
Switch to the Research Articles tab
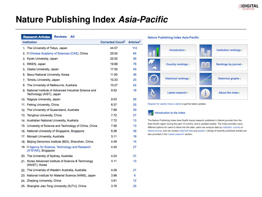36,37
